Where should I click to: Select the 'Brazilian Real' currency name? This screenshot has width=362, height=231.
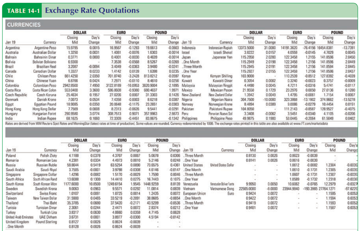click(x=46, y=66)
